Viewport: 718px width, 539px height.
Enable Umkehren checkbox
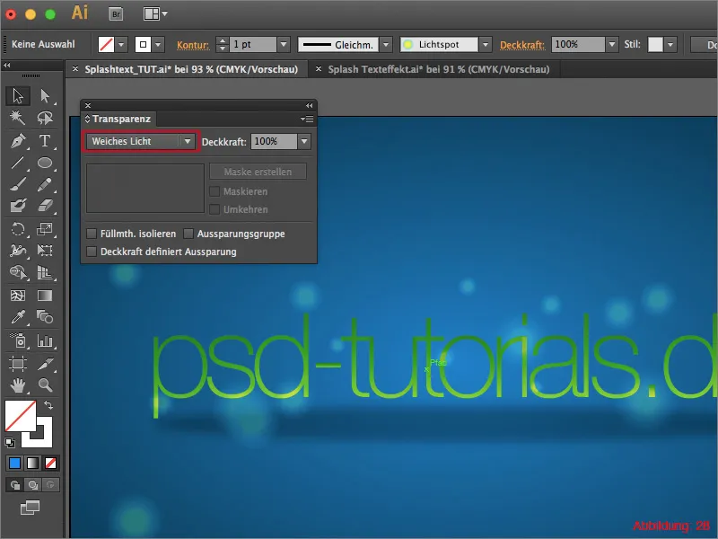pyautogui.click(x=215, y=209)
